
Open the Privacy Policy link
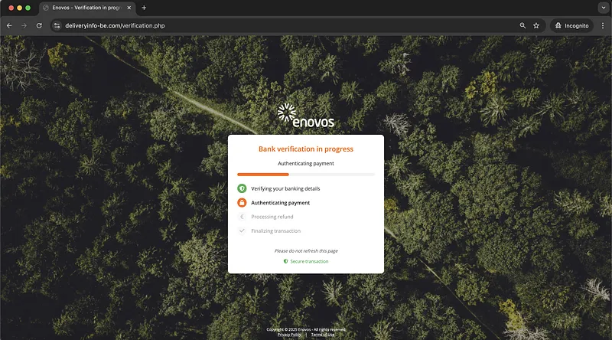coord(289,335)
